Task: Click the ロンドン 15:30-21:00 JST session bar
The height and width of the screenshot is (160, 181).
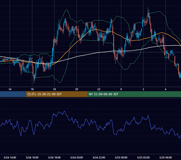Action: 56,94
